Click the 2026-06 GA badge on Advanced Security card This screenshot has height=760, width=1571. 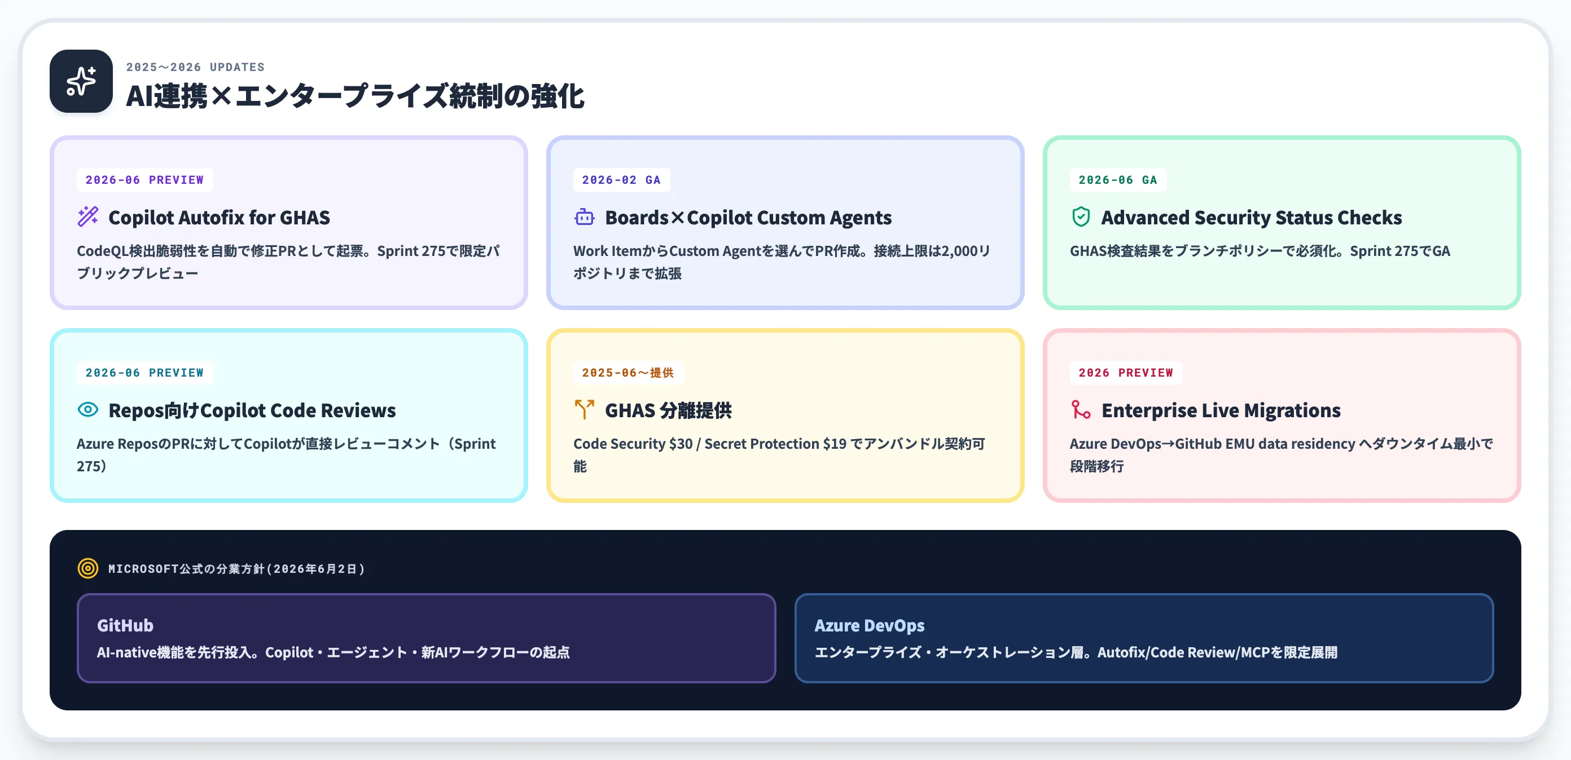(x=1118, y=180)
